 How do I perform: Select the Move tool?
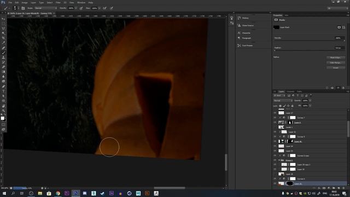(3, 19)
